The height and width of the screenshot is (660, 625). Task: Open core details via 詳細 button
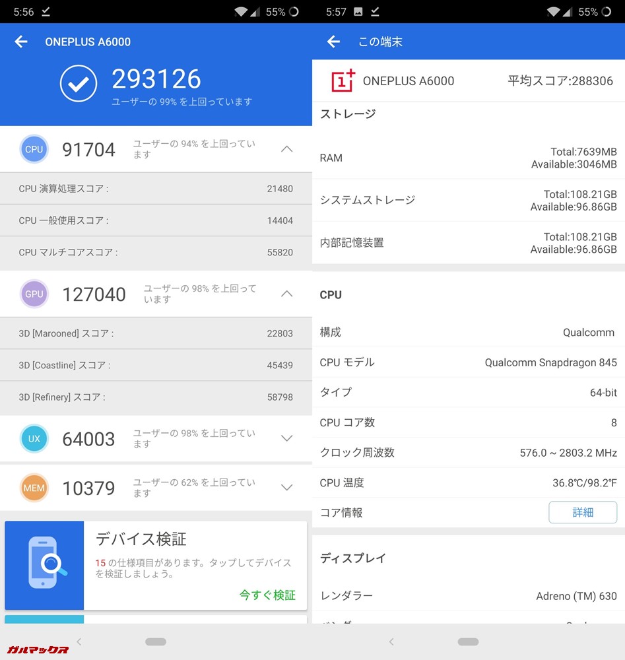click(x=583, y=512)
